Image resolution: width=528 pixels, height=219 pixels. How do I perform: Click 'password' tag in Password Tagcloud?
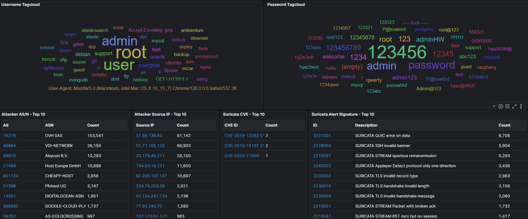tap(432, 65)
